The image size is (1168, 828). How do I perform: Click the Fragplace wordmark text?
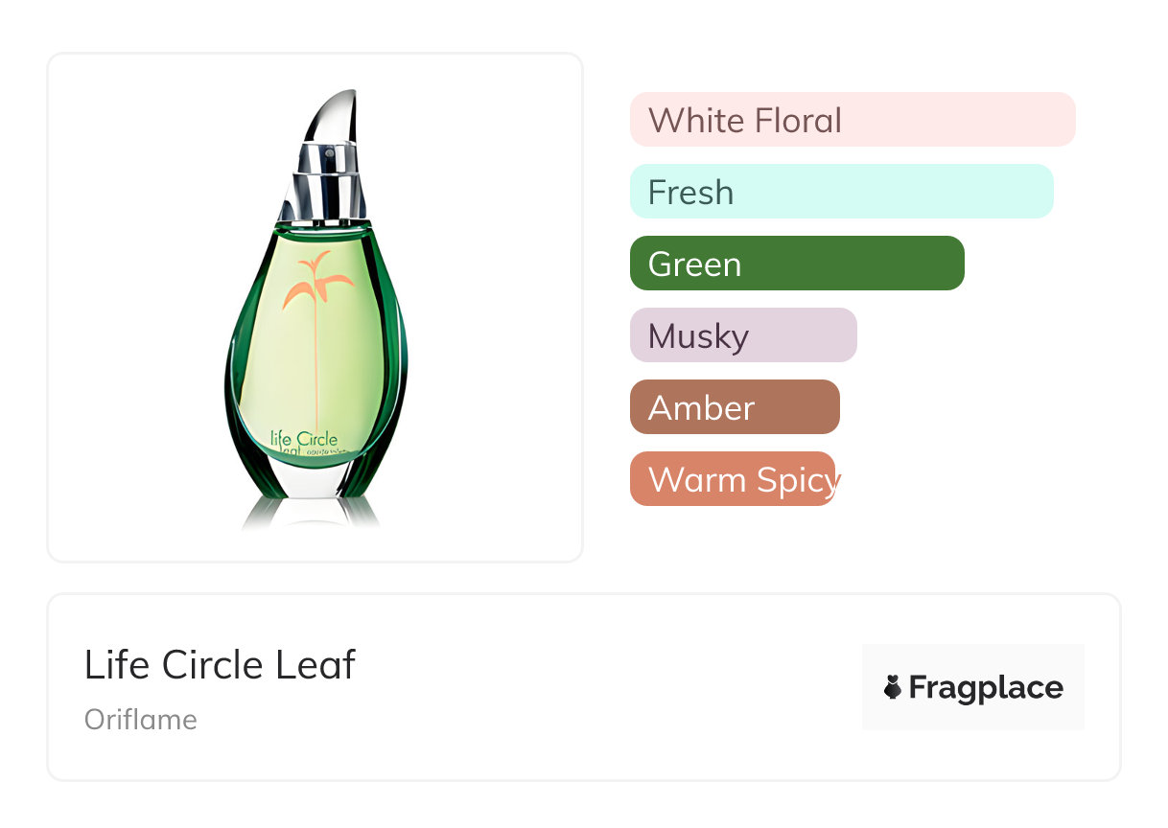click(x=985, y=687)
